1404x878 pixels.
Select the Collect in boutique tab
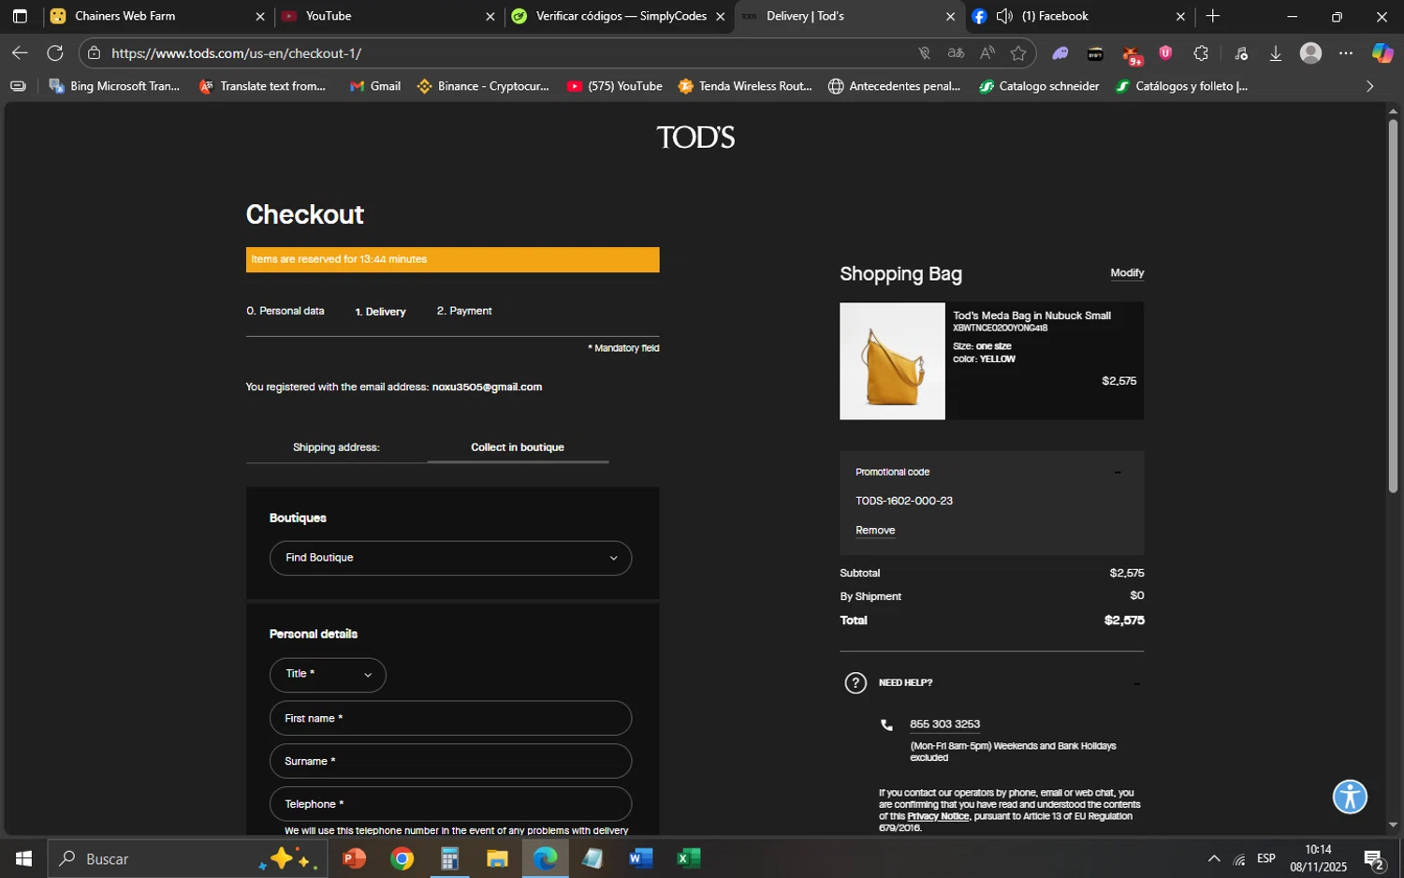click(x=518, y=447)
